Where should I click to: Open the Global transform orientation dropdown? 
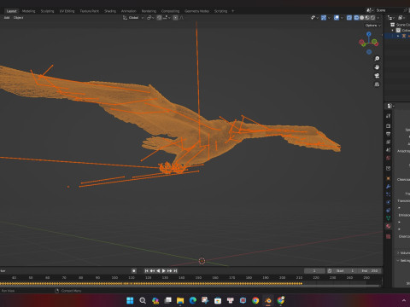pos(133,18)
